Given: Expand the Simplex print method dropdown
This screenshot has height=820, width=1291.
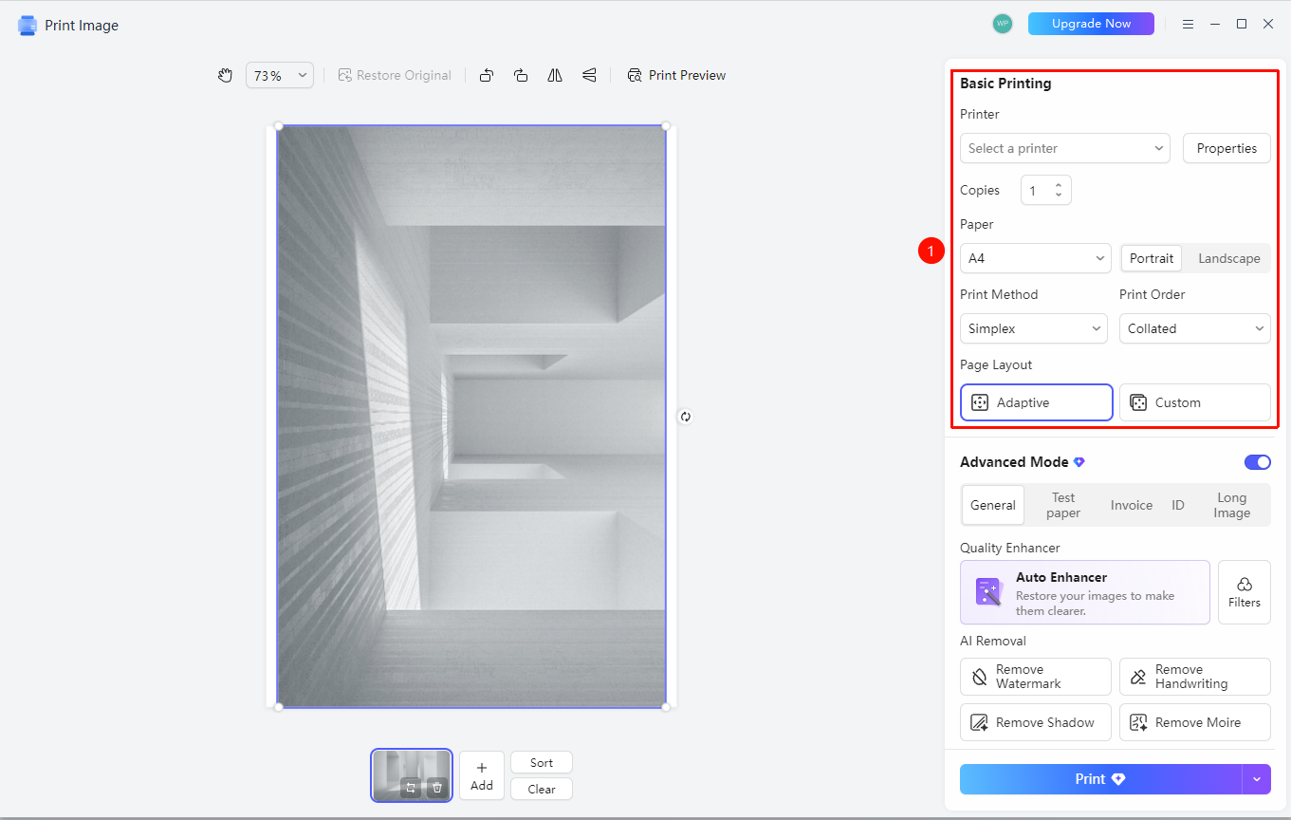Looking at the screenshot, I should click(x=1034, y=328).
